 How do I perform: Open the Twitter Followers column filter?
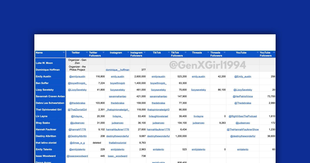click(x=103, y=52)
